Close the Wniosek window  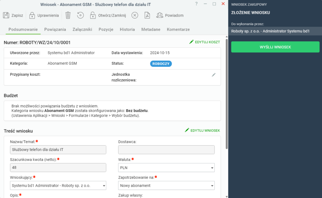pos(223,4)
